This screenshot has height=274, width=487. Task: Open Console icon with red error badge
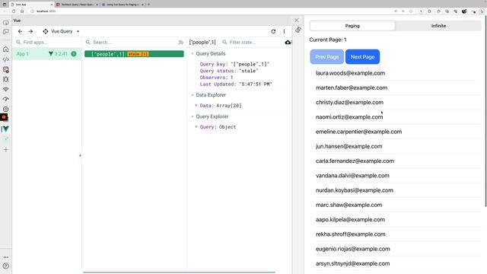5,69
